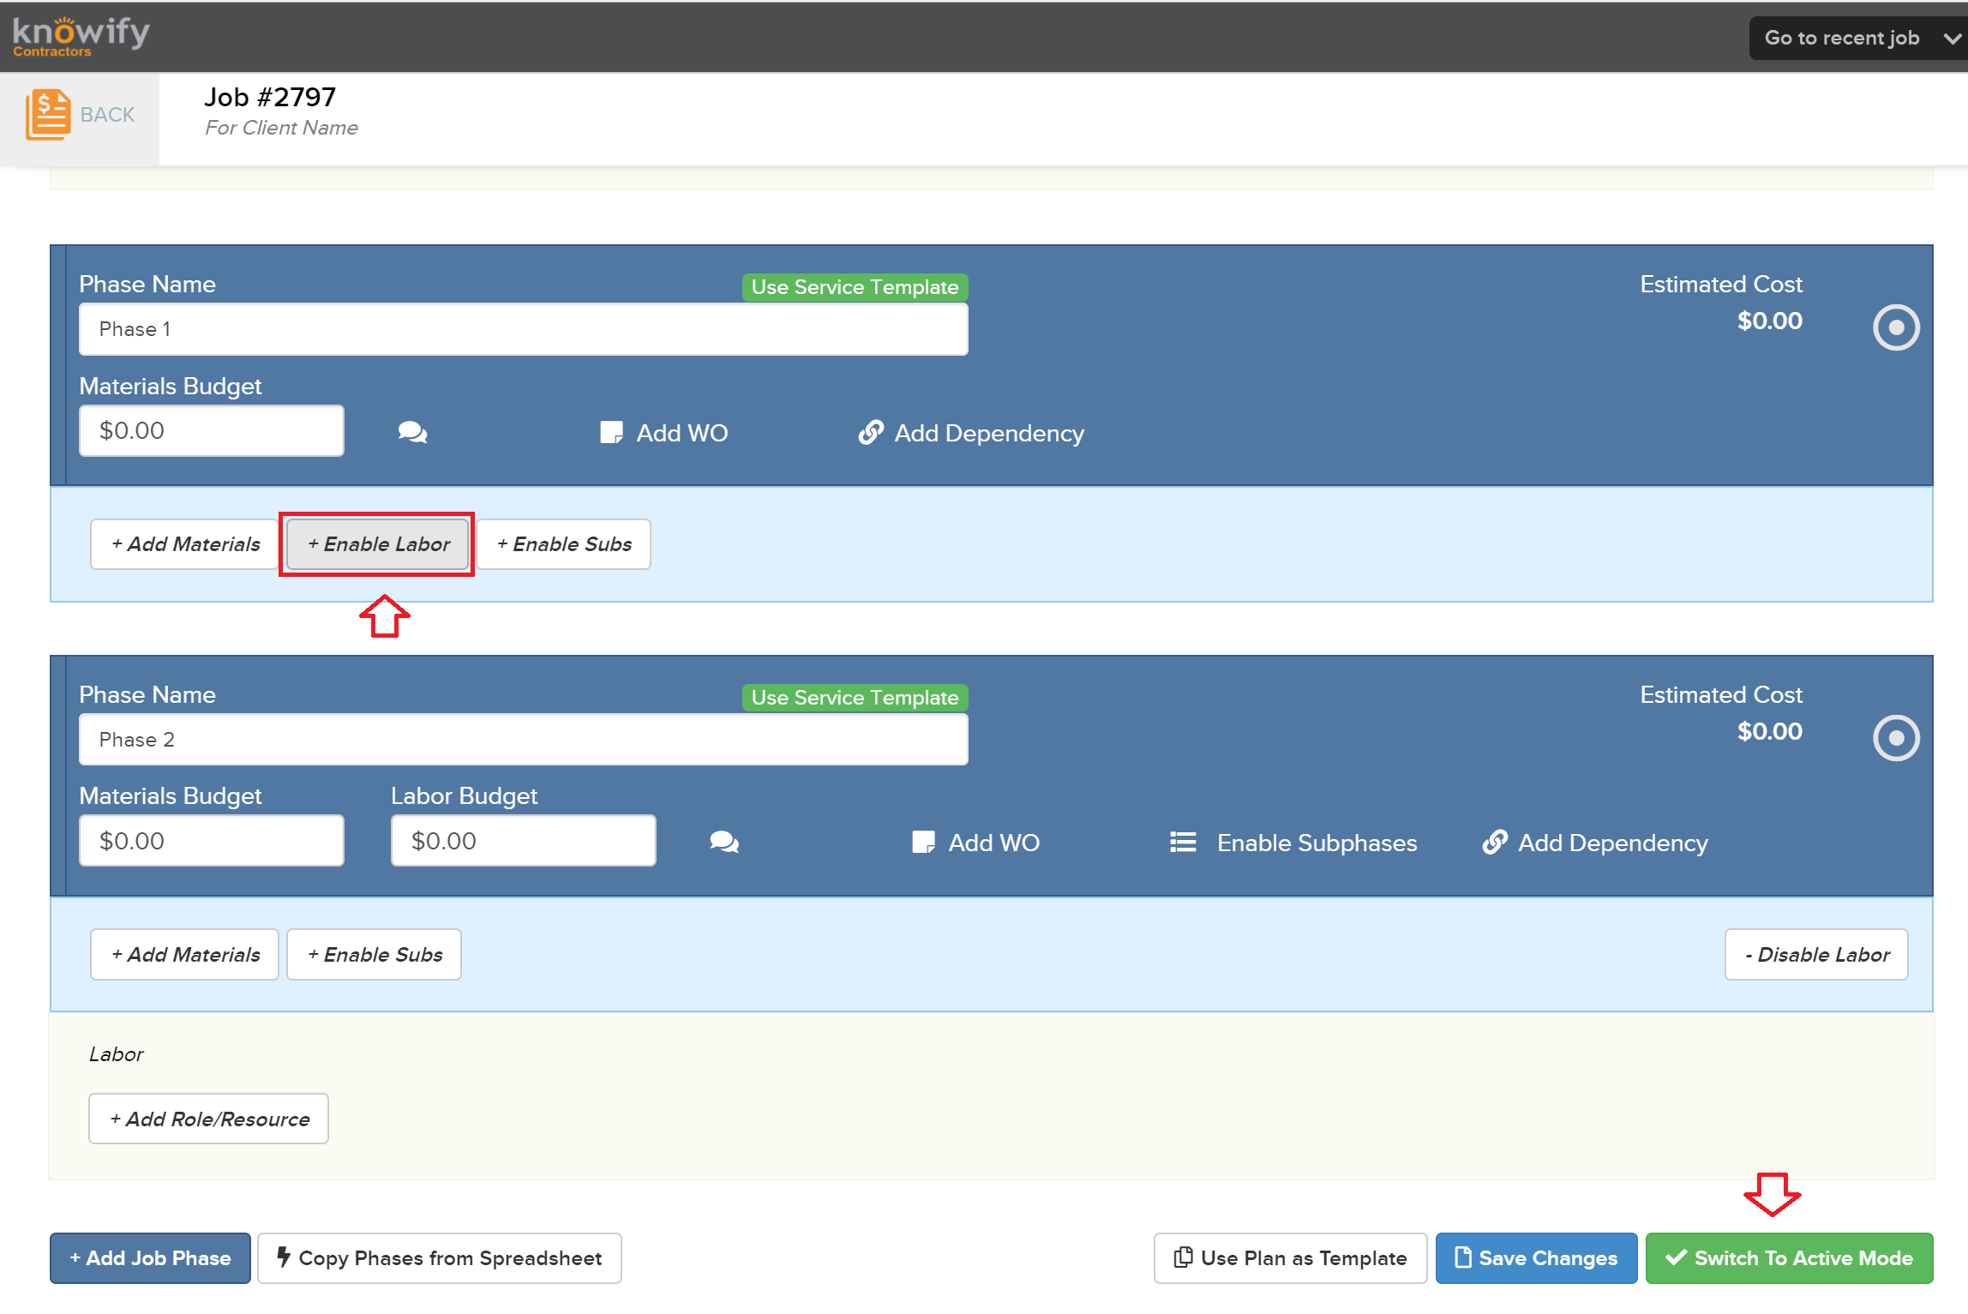The width and height of the screenshot is (1968, 1314).
Task: Click Phase 1 Materials Budget field
Action: pos(212,431)
